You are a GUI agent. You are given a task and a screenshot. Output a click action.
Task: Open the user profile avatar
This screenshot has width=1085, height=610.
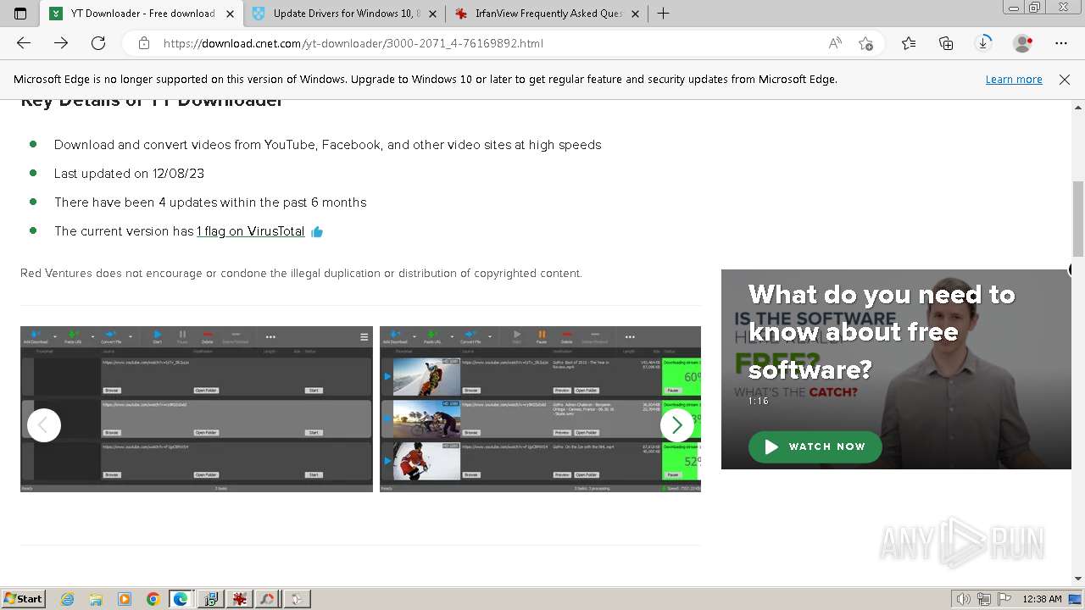click(1023, 43)
